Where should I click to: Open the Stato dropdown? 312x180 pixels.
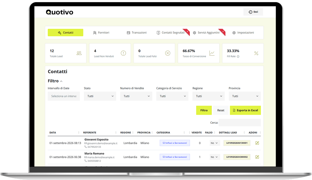coord(100,96)
